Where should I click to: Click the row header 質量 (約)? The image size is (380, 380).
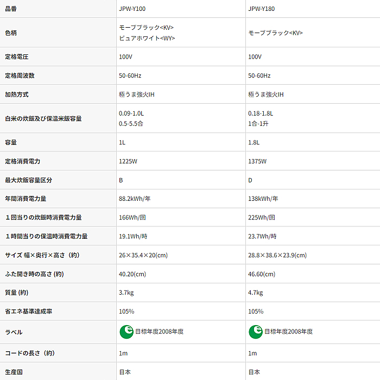pos(17,293)
